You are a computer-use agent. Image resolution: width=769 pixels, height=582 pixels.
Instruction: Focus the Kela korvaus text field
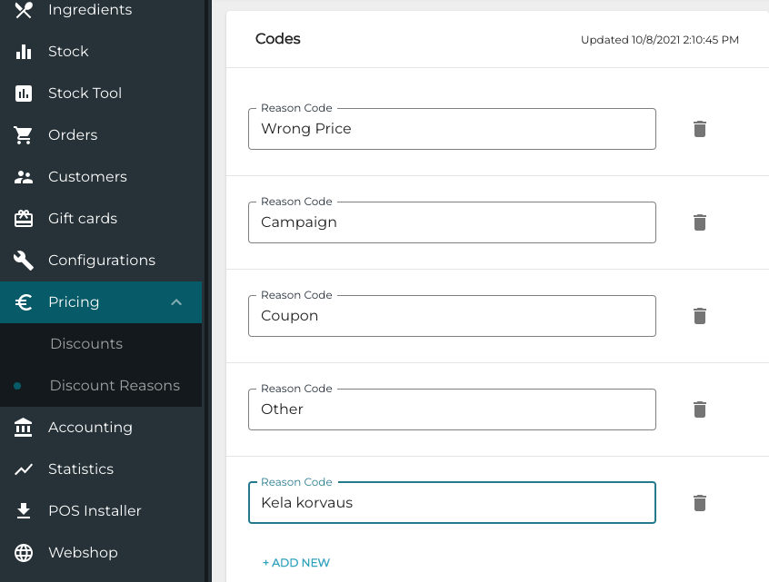(452, 503)
